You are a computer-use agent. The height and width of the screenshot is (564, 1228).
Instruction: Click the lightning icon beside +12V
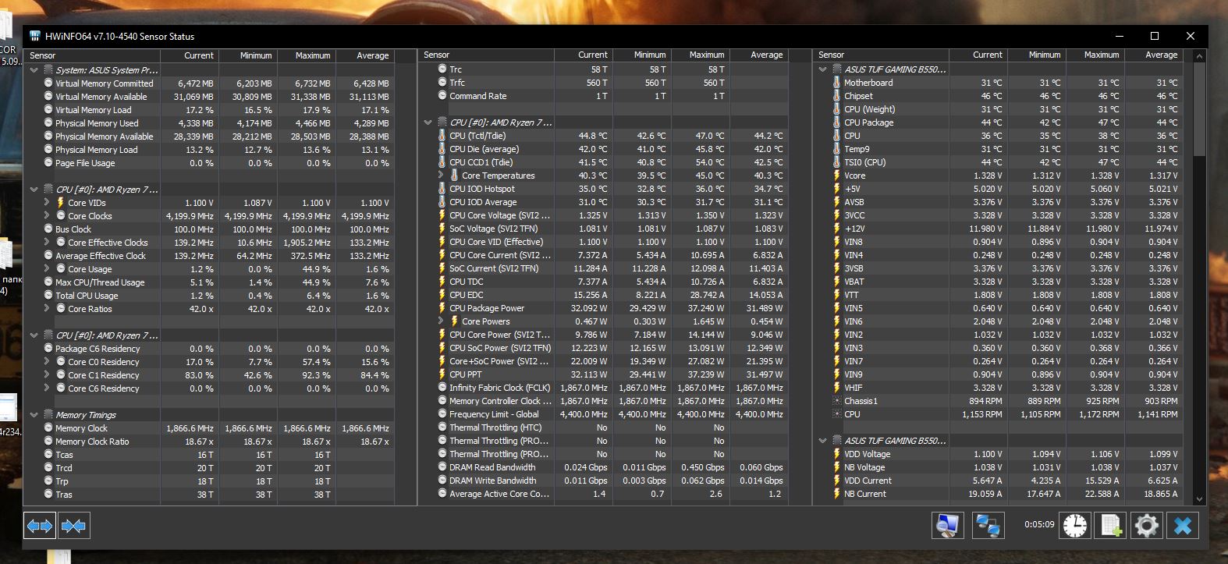[837, 229]
